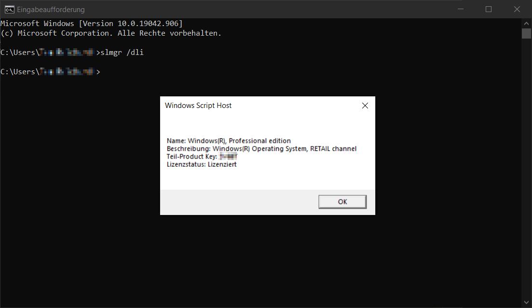This screenshot has height=308, width=532.
Task: Click the scrollbar down arrow in the console
Action: click(526, 302)
